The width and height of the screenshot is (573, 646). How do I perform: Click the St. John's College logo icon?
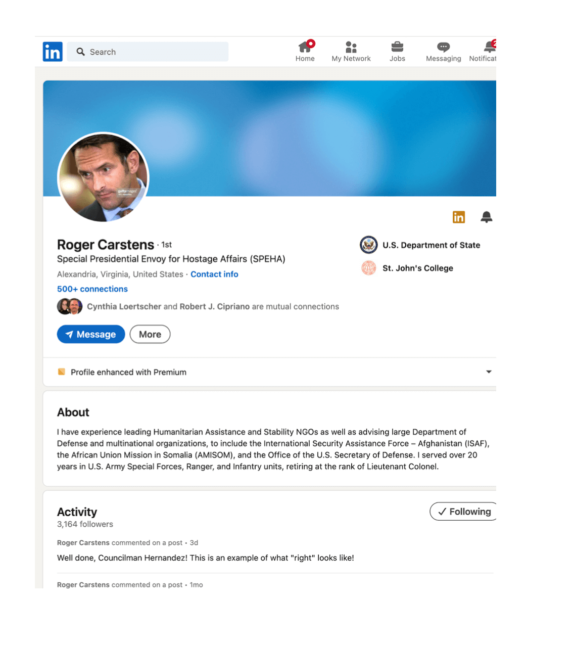pos(369,268)
